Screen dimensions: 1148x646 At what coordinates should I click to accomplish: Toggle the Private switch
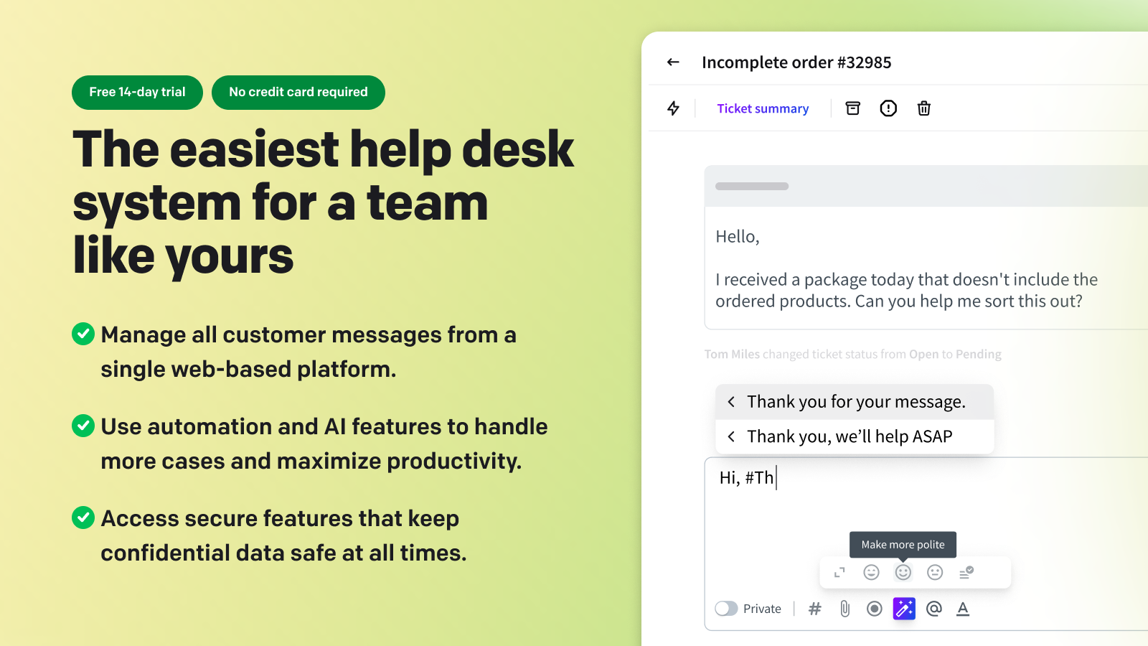pyautogui.click(x=727, y=609)
